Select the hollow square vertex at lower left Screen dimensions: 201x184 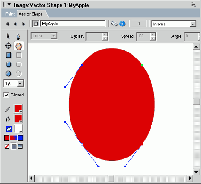(82, 144)
